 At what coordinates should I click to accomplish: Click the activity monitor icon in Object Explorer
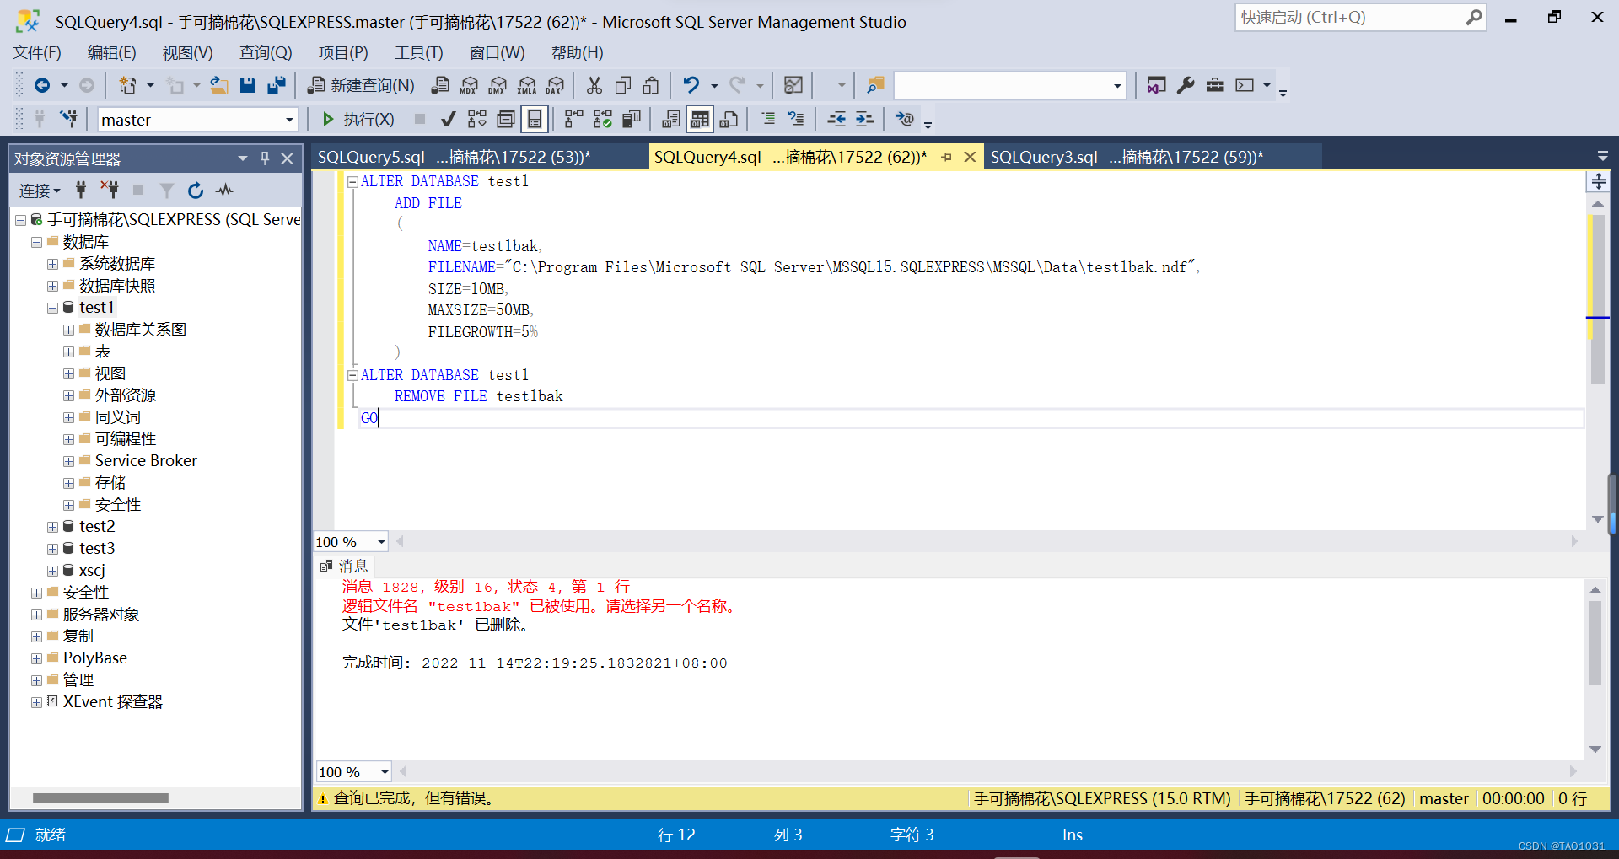(224, 191)
